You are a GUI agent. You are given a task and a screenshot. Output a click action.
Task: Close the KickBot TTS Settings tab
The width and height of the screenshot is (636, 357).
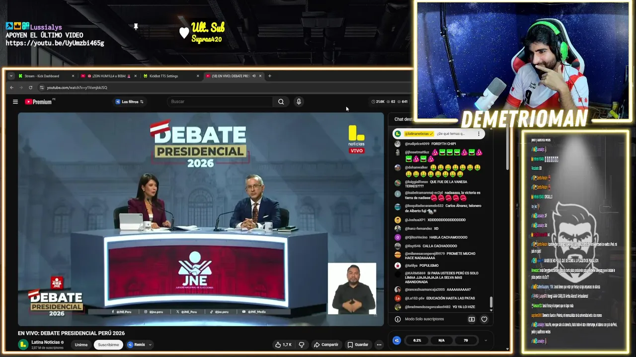198,76
